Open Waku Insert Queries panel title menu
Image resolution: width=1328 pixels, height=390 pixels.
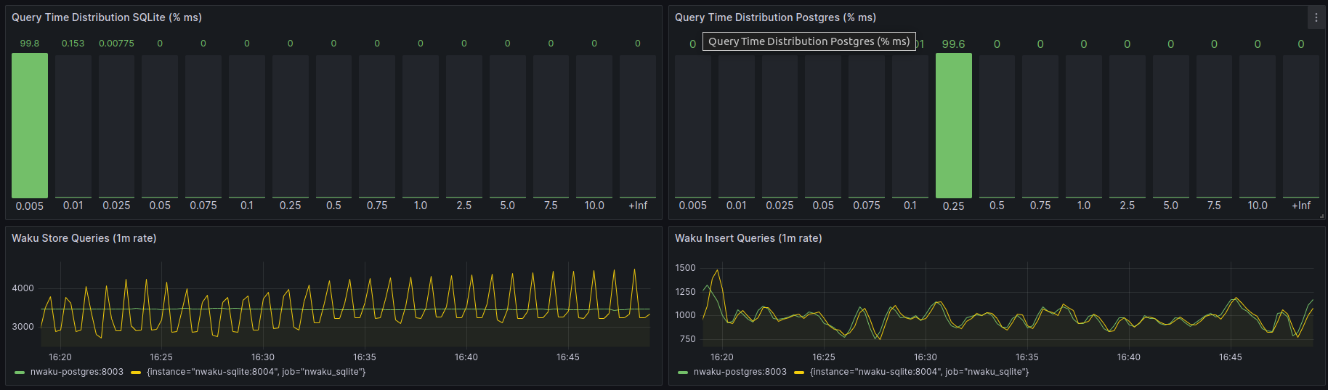pyautogui.click(x=748, y=238)
